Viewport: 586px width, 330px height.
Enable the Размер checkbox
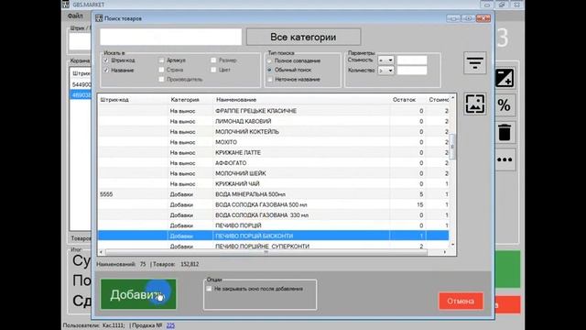[213, 60]
